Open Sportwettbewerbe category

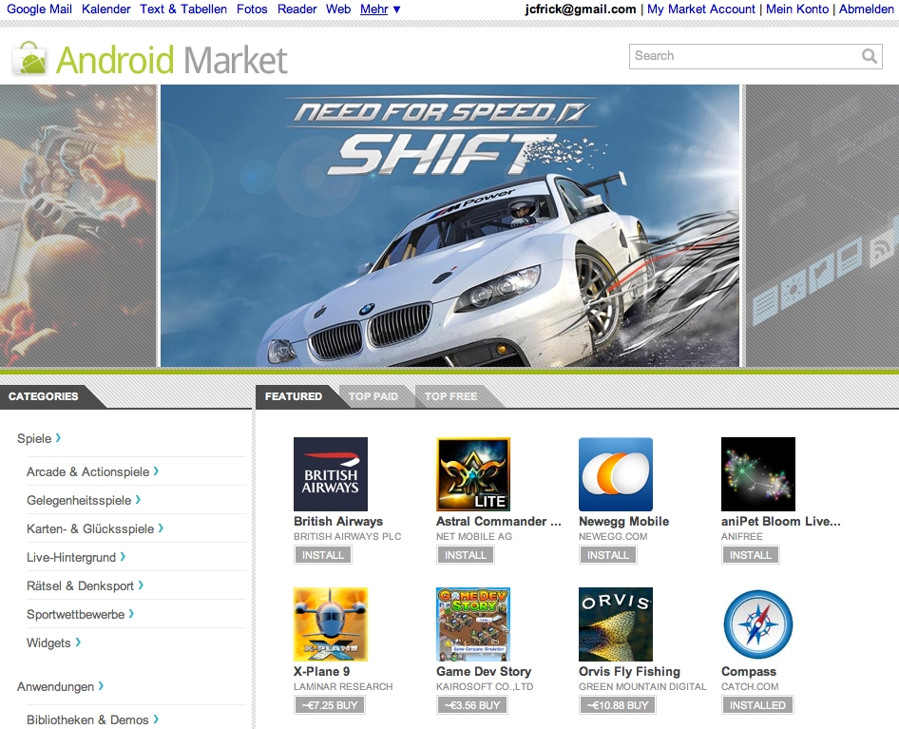80,614
